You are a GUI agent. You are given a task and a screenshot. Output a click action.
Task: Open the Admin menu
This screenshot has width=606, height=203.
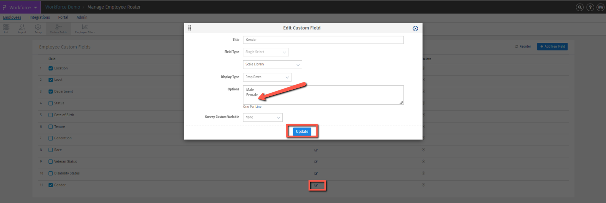coord(82,17)
